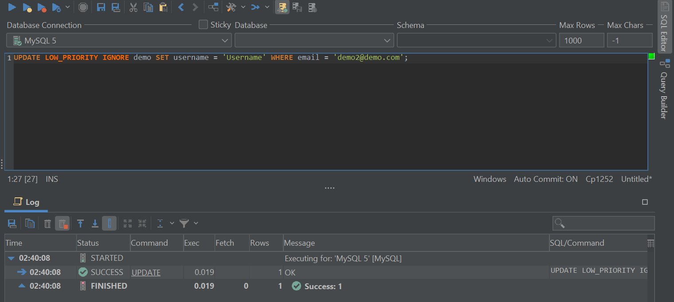
Task: Toggle scroll lock in the Log toolbar
Action: pos(110,223)
